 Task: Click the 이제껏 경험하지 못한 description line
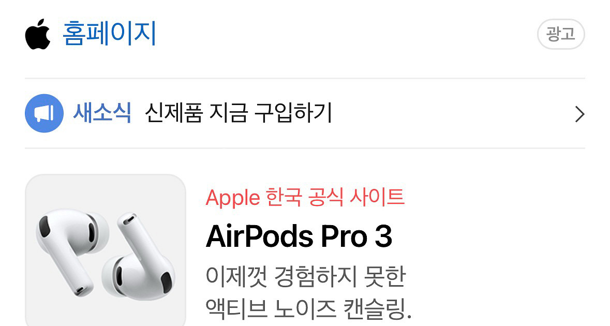306,276
